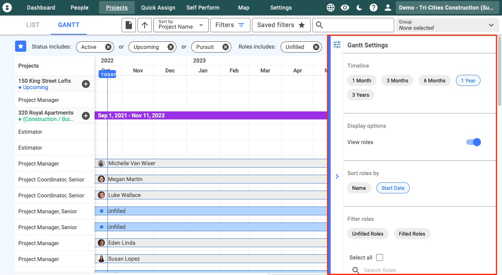The height and width of the screenshot is (275, 502).
Task: Open the user account profile icon
Action: click(x=388, y=8)
